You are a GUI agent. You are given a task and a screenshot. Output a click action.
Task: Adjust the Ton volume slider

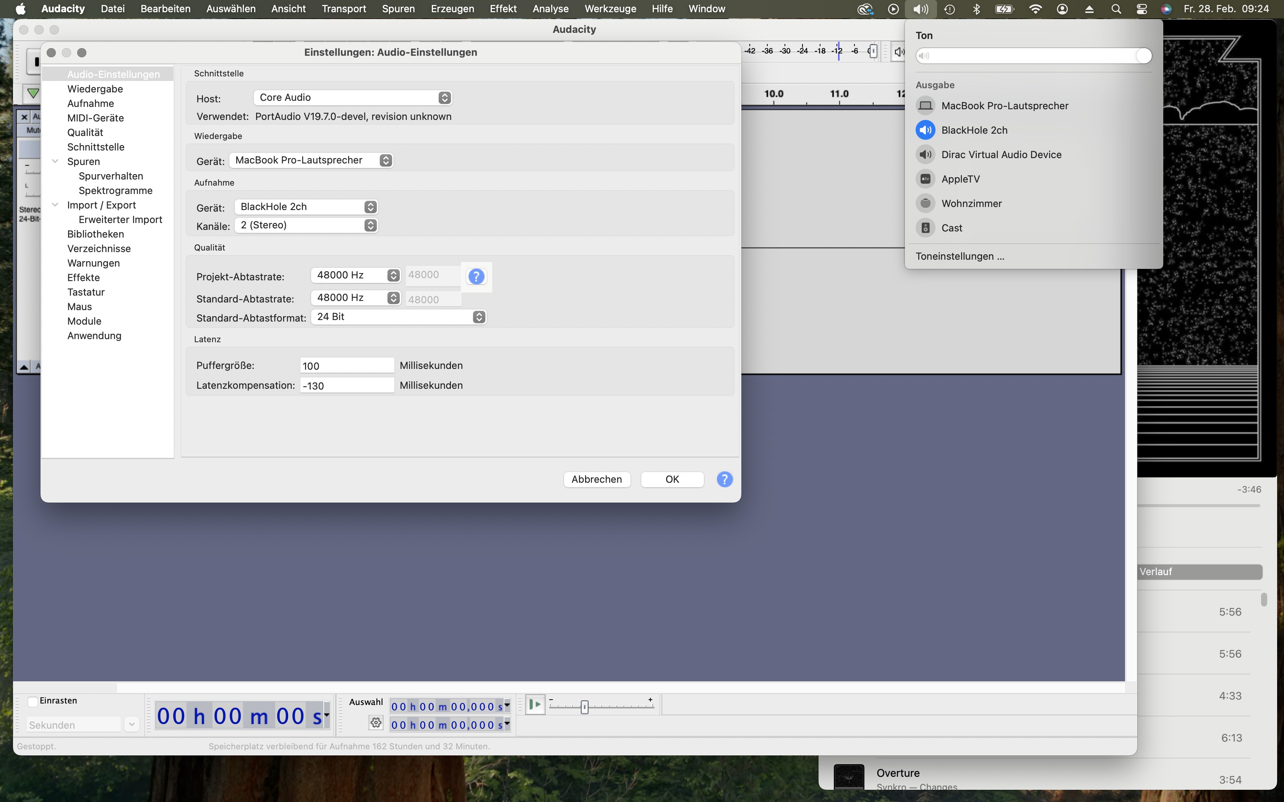coord(1034,56)
